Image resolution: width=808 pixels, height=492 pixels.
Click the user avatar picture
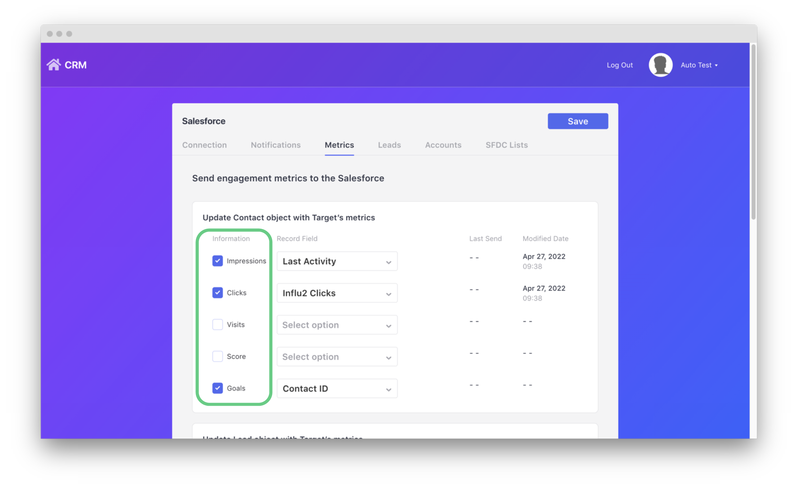pos(660,65)
